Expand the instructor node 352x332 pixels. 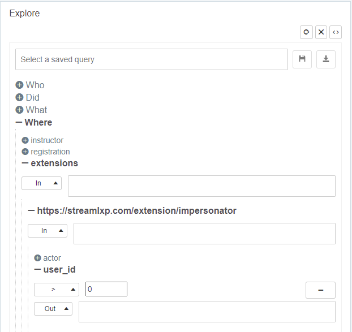click(x=25, y=140)
